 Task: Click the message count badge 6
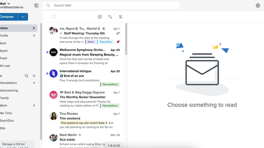coord(104,28)
